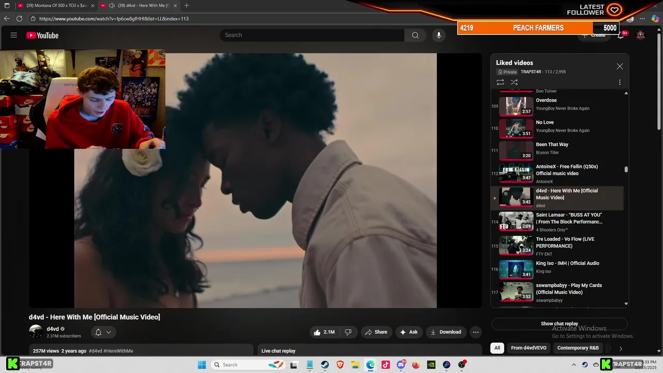The image size is (663, 373).
Task: Open the browser tab actions menu
Action: click(x=7, y=5)
